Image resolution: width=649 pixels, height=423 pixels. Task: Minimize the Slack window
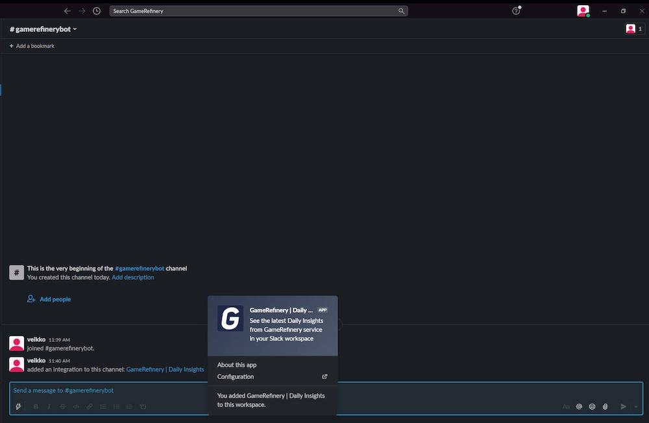[604, 11]
